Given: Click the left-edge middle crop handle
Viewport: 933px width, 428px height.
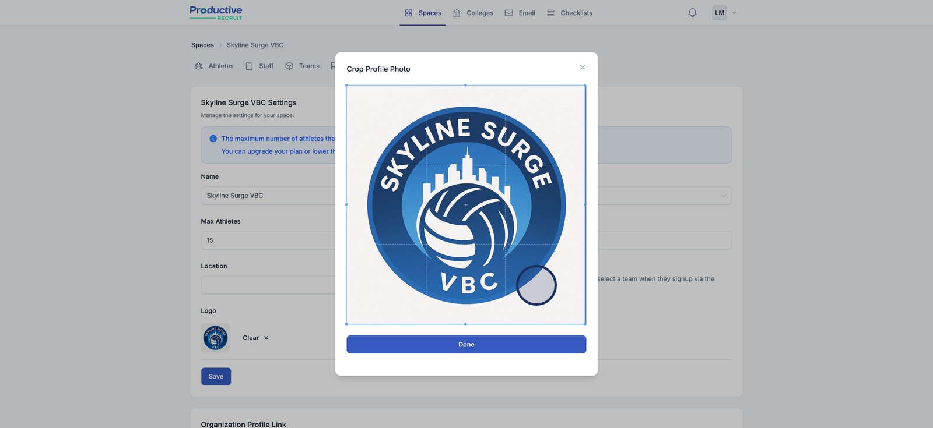Looking at the screenshot, I should tap(347, 204).
